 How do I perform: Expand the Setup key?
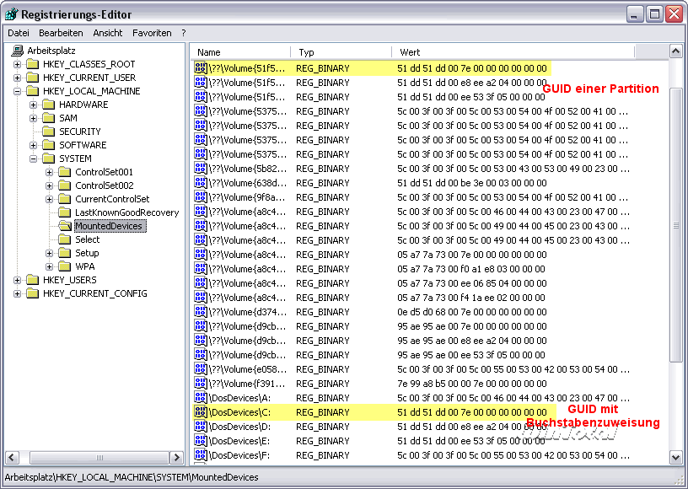tap(49, 253)
